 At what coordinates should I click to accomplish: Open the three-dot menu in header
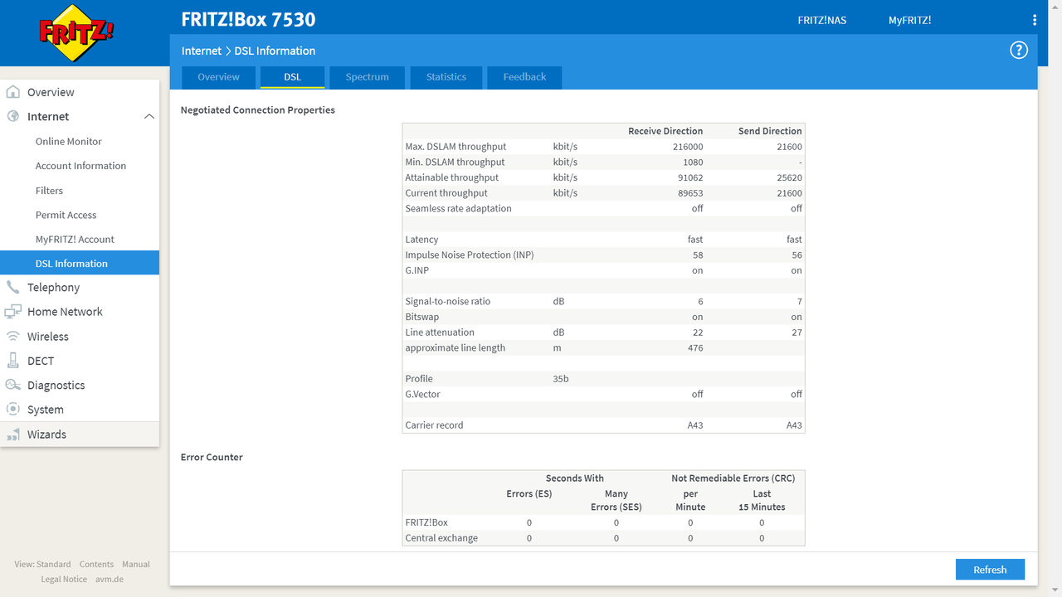(1034, 20)
